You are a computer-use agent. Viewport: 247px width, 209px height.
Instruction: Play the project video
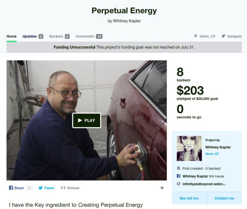(86, 121)
